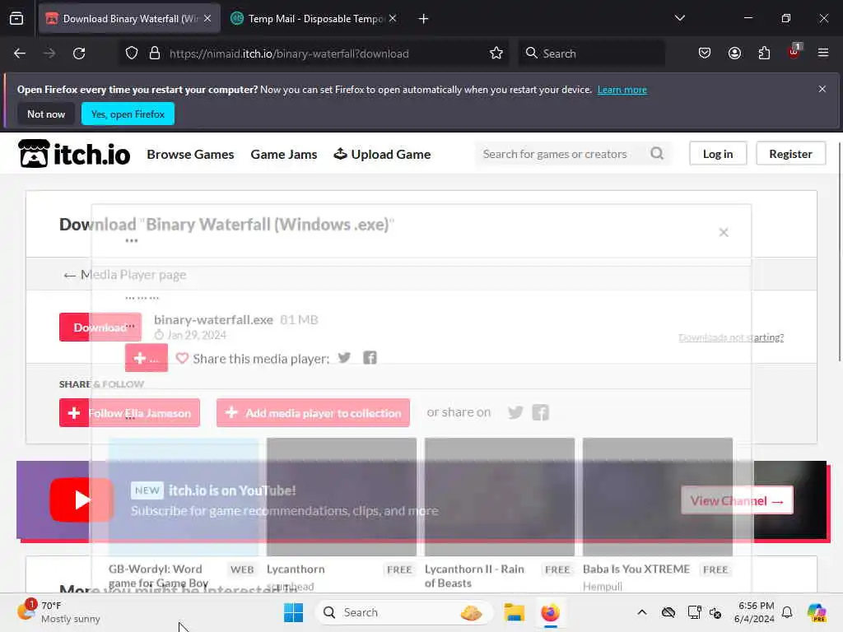Click Yes, open Firefox button
This screenshot has height=632, width=843.
128,114
